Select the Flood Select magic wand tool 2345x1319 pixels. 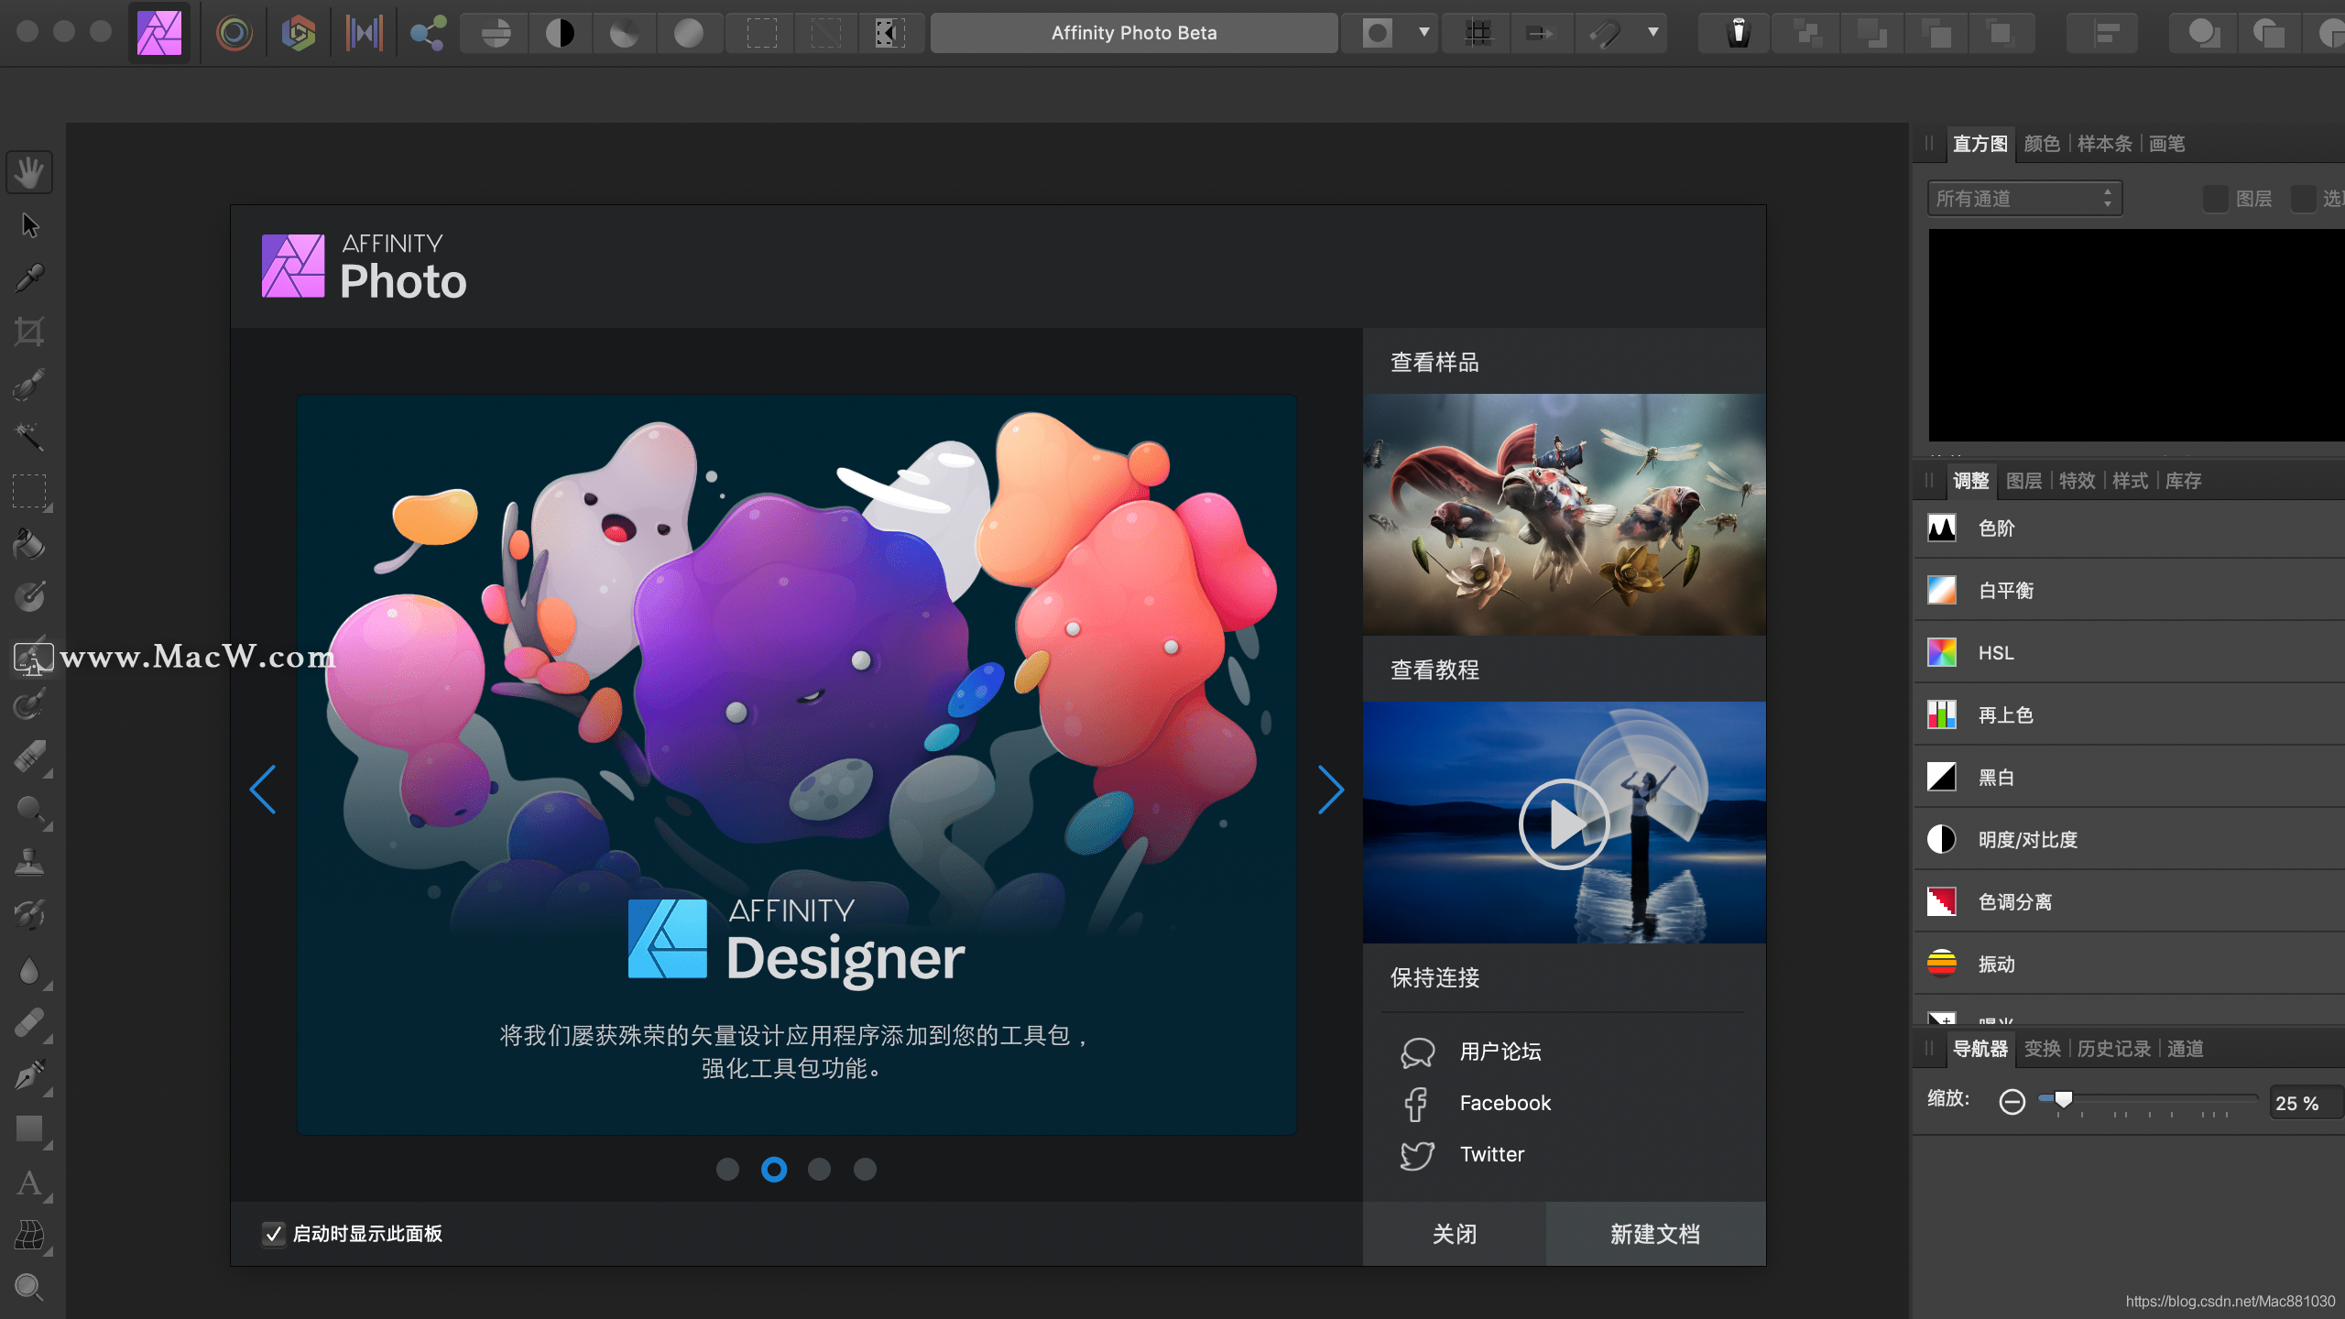(x=29, y=438)
